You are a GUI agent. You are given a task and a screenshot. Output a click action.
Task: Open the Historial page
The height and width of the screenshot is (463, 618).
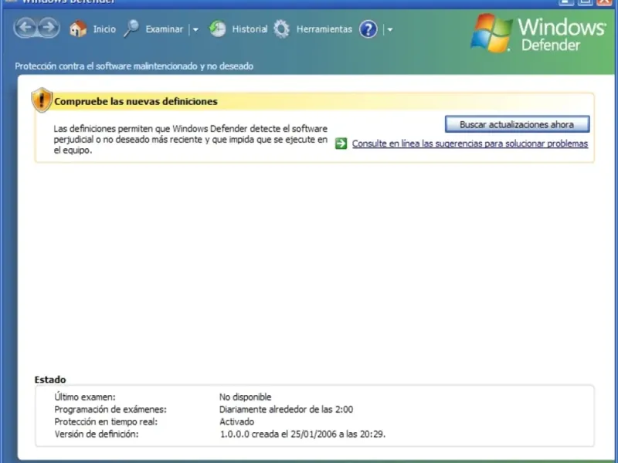250,29
